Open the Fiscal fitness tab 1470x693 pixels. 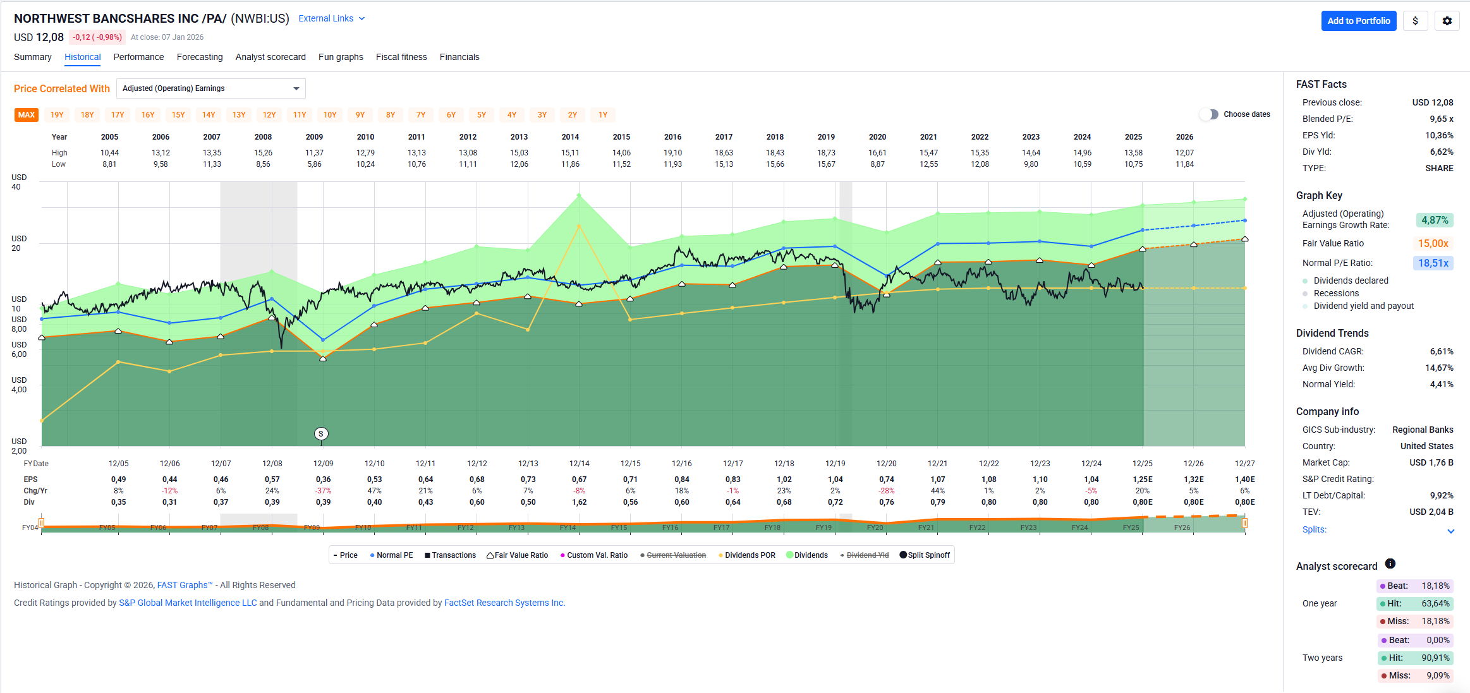pyautogui.click(x=401, y=57)
